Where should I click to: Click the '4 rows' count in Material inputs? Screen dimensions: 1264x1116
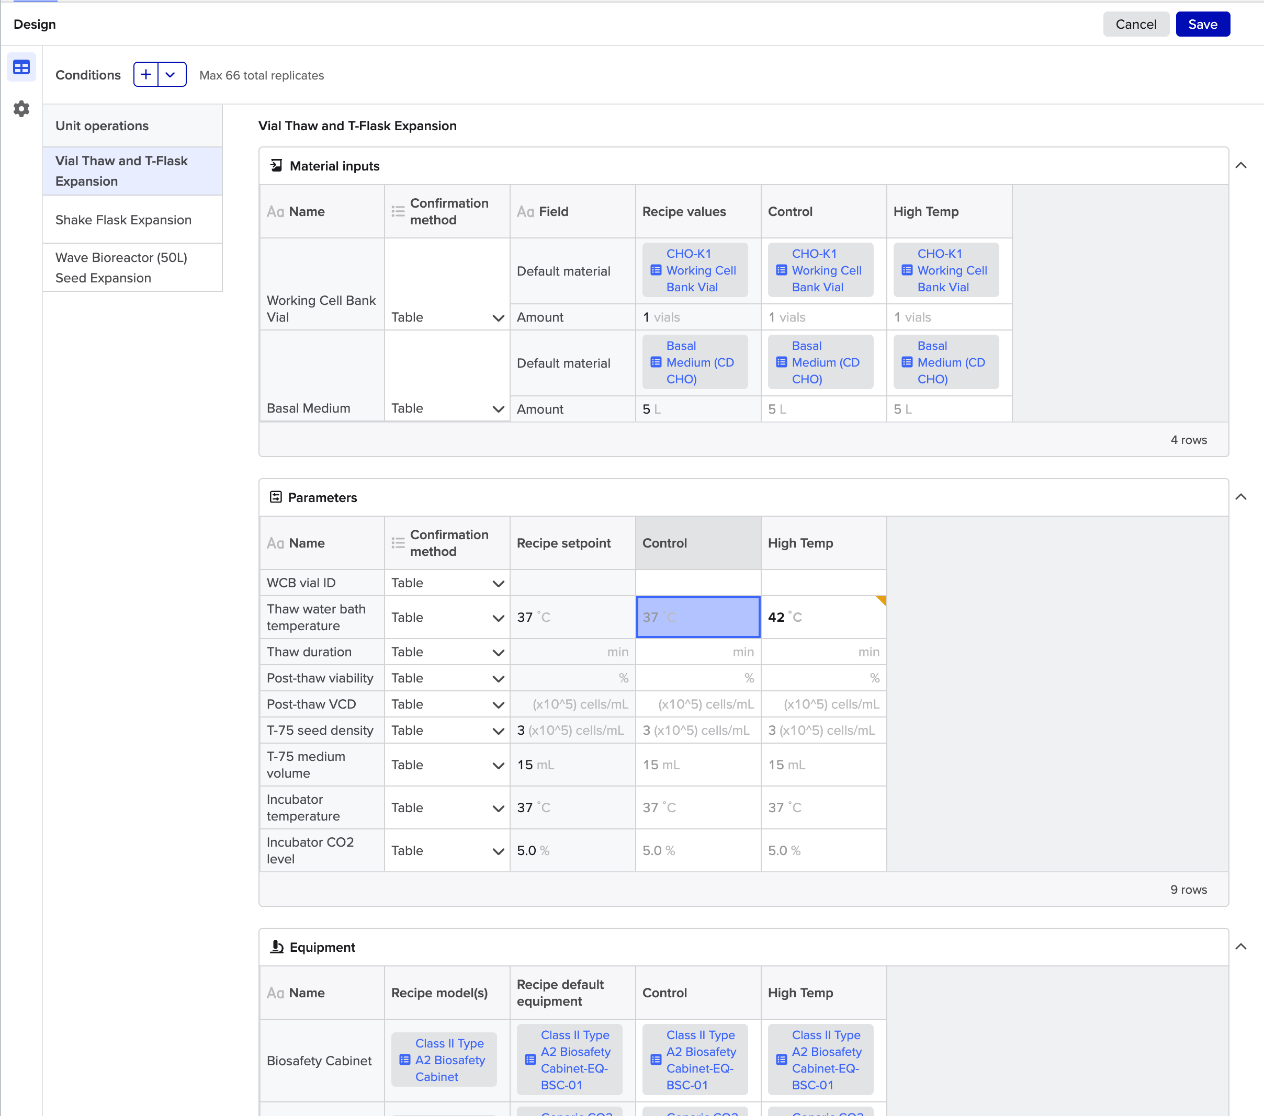1188,440
